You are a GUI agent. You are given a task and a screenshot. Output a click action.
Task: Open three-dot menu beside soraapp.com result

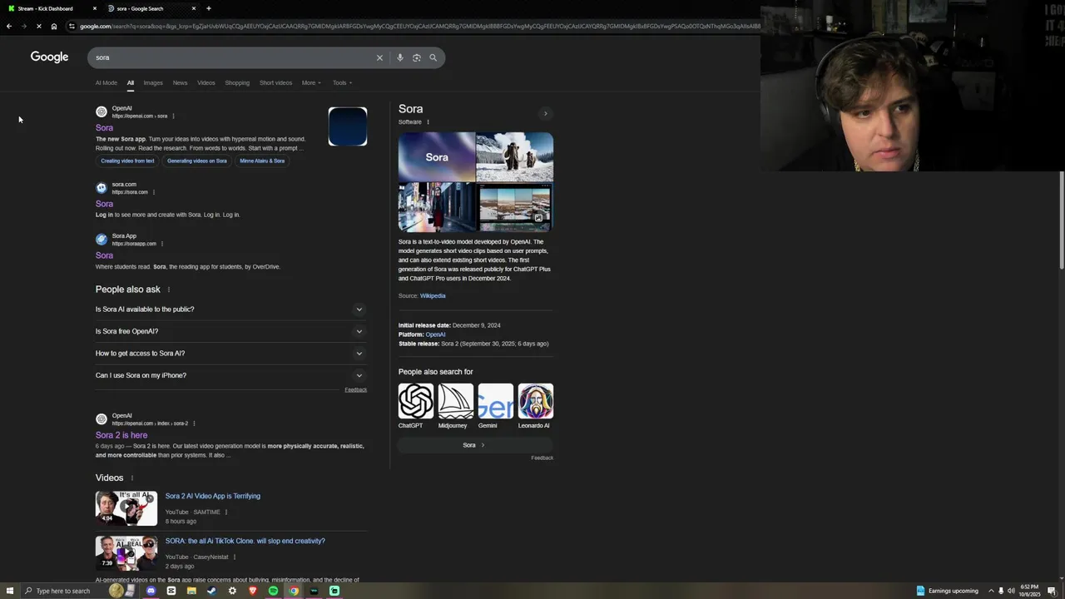tap(162, 244)
